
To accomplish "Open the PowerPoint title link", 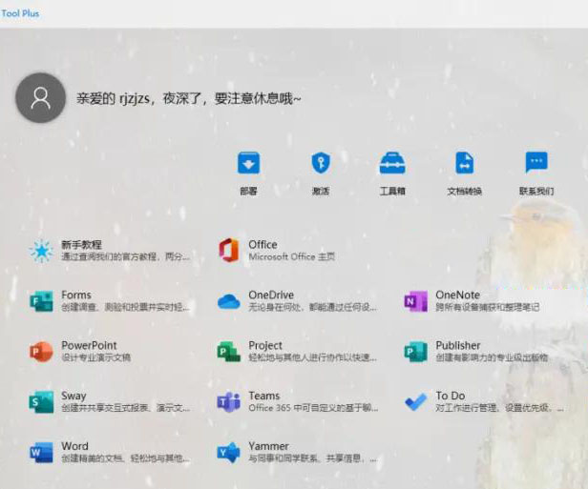I will click(89, 345).
